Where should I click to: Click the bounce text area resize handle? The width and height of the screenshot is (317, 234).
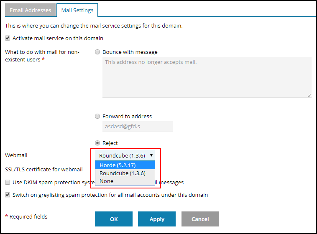click(x=309, y=95)
